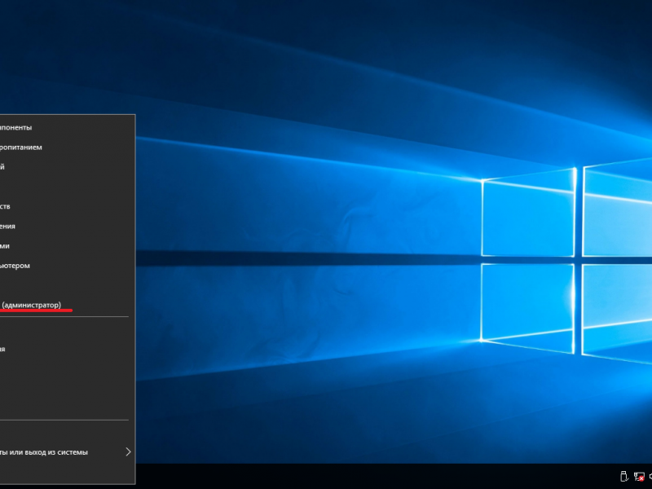The height and width of the screenshot is (489, 652).
Task: Choose the Disk Management entry ending in "ми"
Action: (67, 246)
